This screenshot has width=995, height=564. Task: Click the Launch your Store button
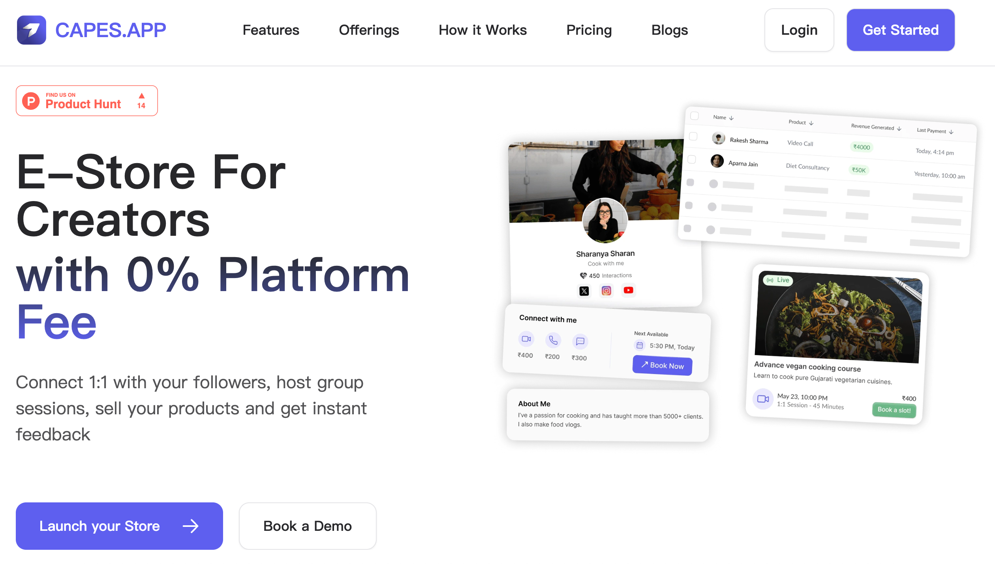(119, 526)
